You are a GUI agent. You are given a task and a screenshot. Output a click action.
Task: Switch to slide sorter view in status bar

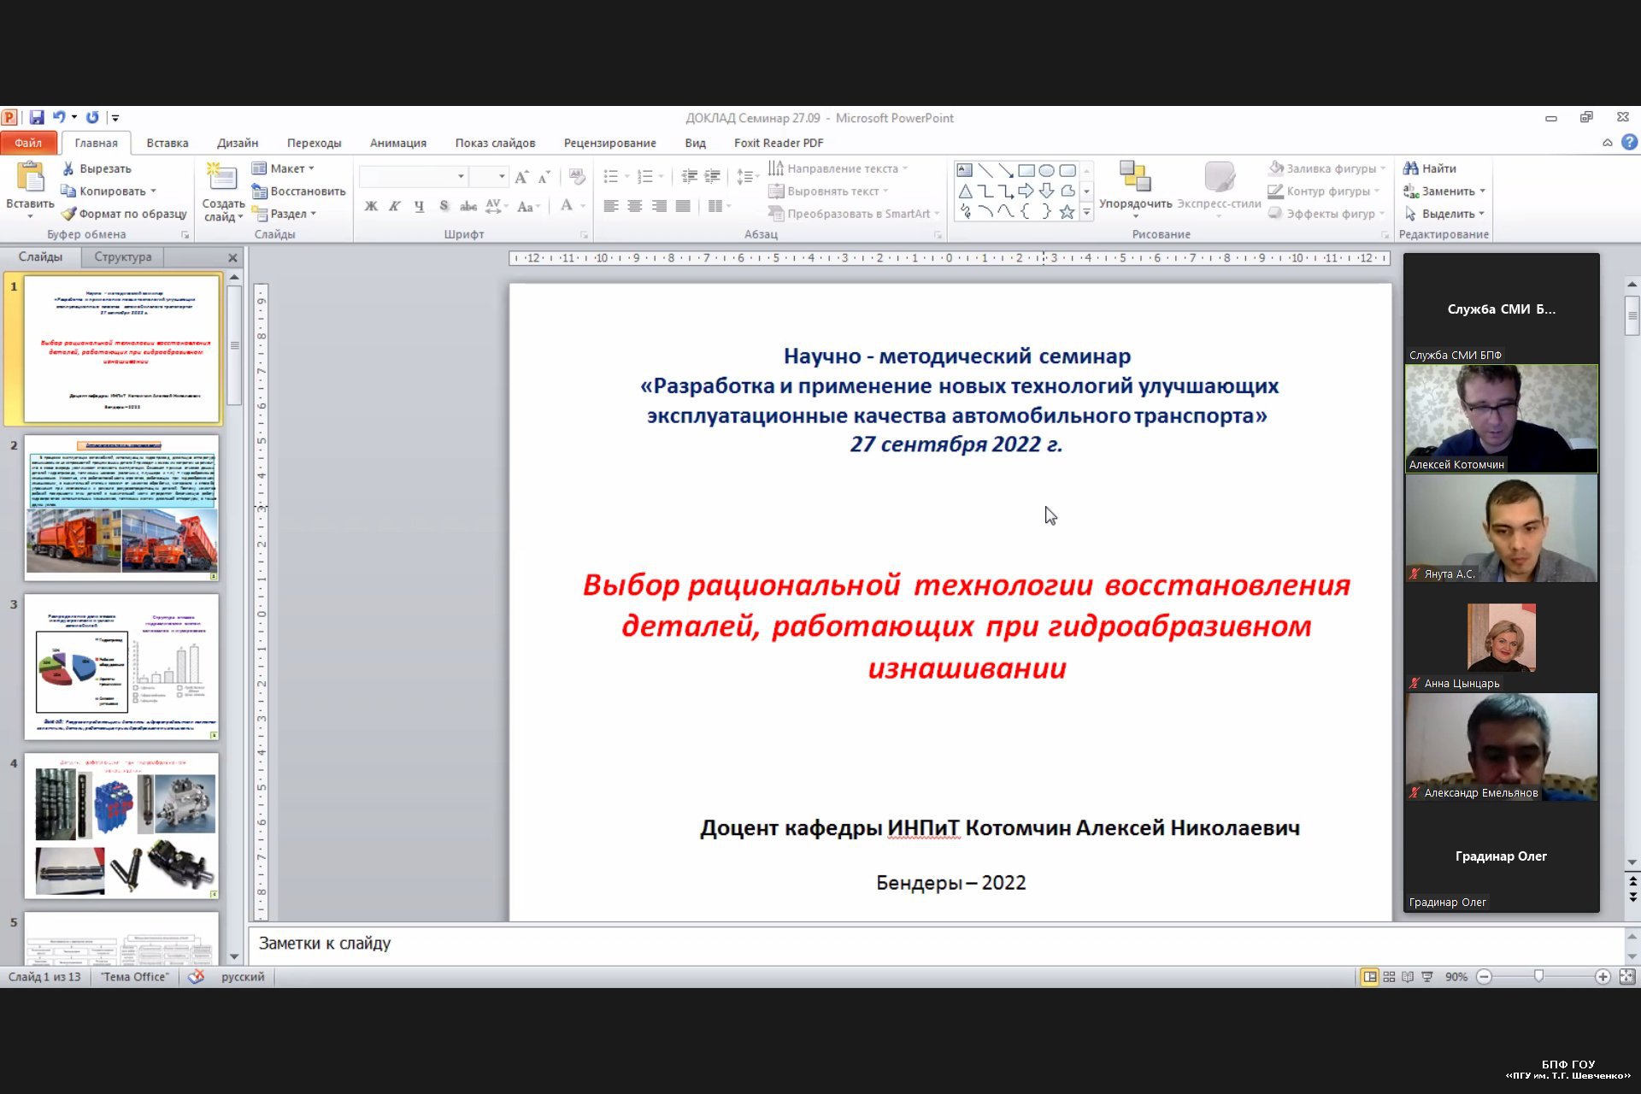(1389, 977)
